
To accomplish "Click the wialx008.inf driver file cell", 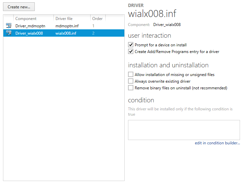I will click(66, 33).
